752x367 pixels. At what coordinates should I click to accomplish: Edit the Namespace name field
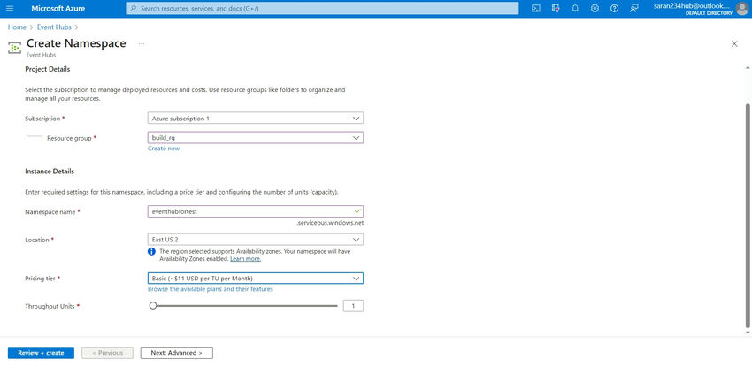pos(255,211)
